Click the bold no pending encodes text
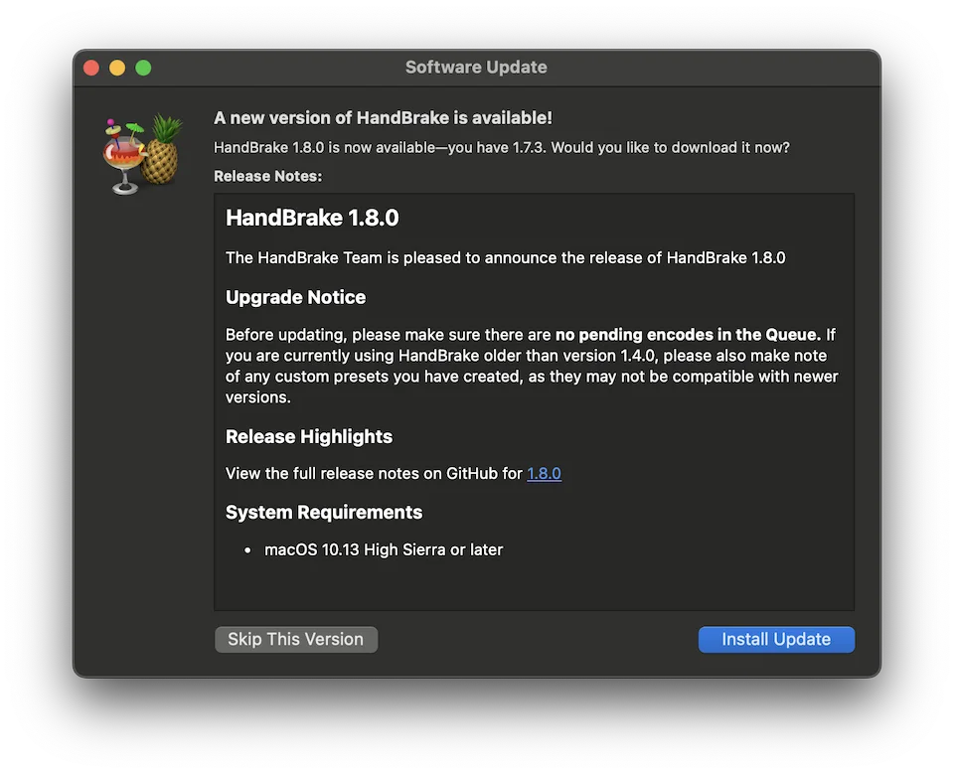 click(688, 334)
